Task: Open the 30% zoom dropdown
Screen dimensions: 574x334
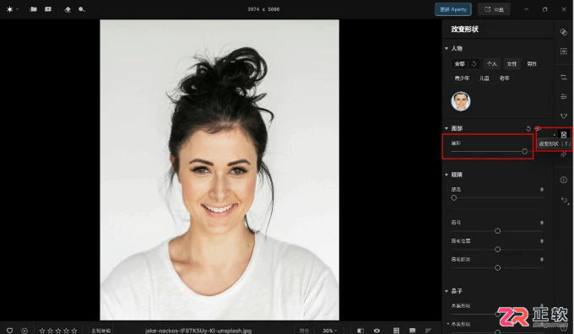Action: tap(329, 331)
